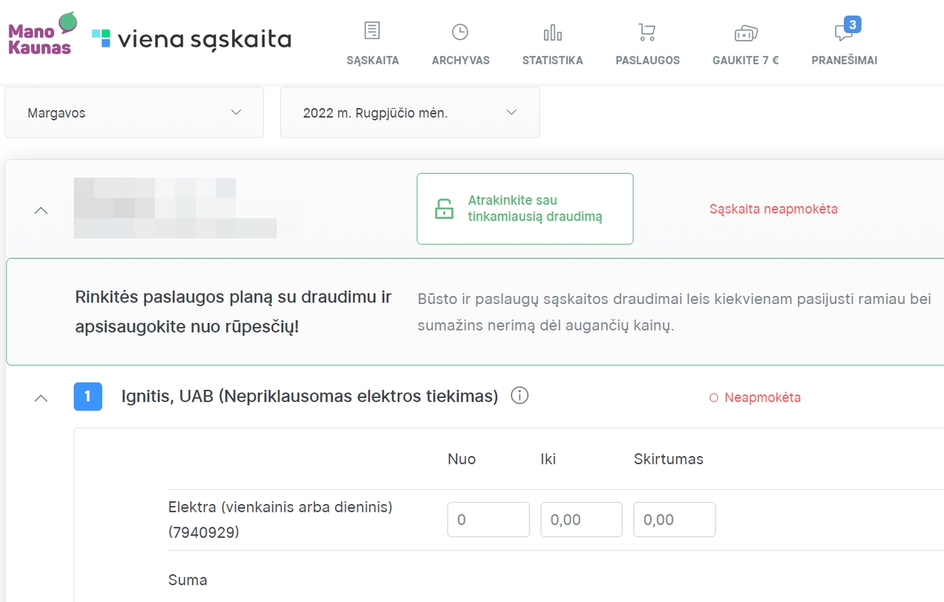Click the info icon next to Ignitis
944x602 pixels.
point(519,395)
